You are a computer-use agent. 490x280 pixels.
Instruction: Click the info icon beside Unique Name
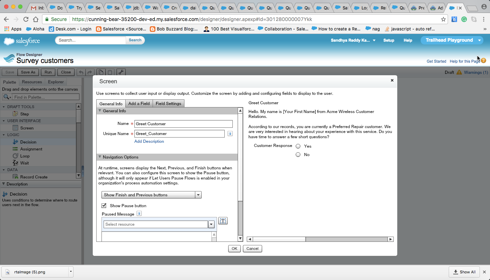[230, 134]
